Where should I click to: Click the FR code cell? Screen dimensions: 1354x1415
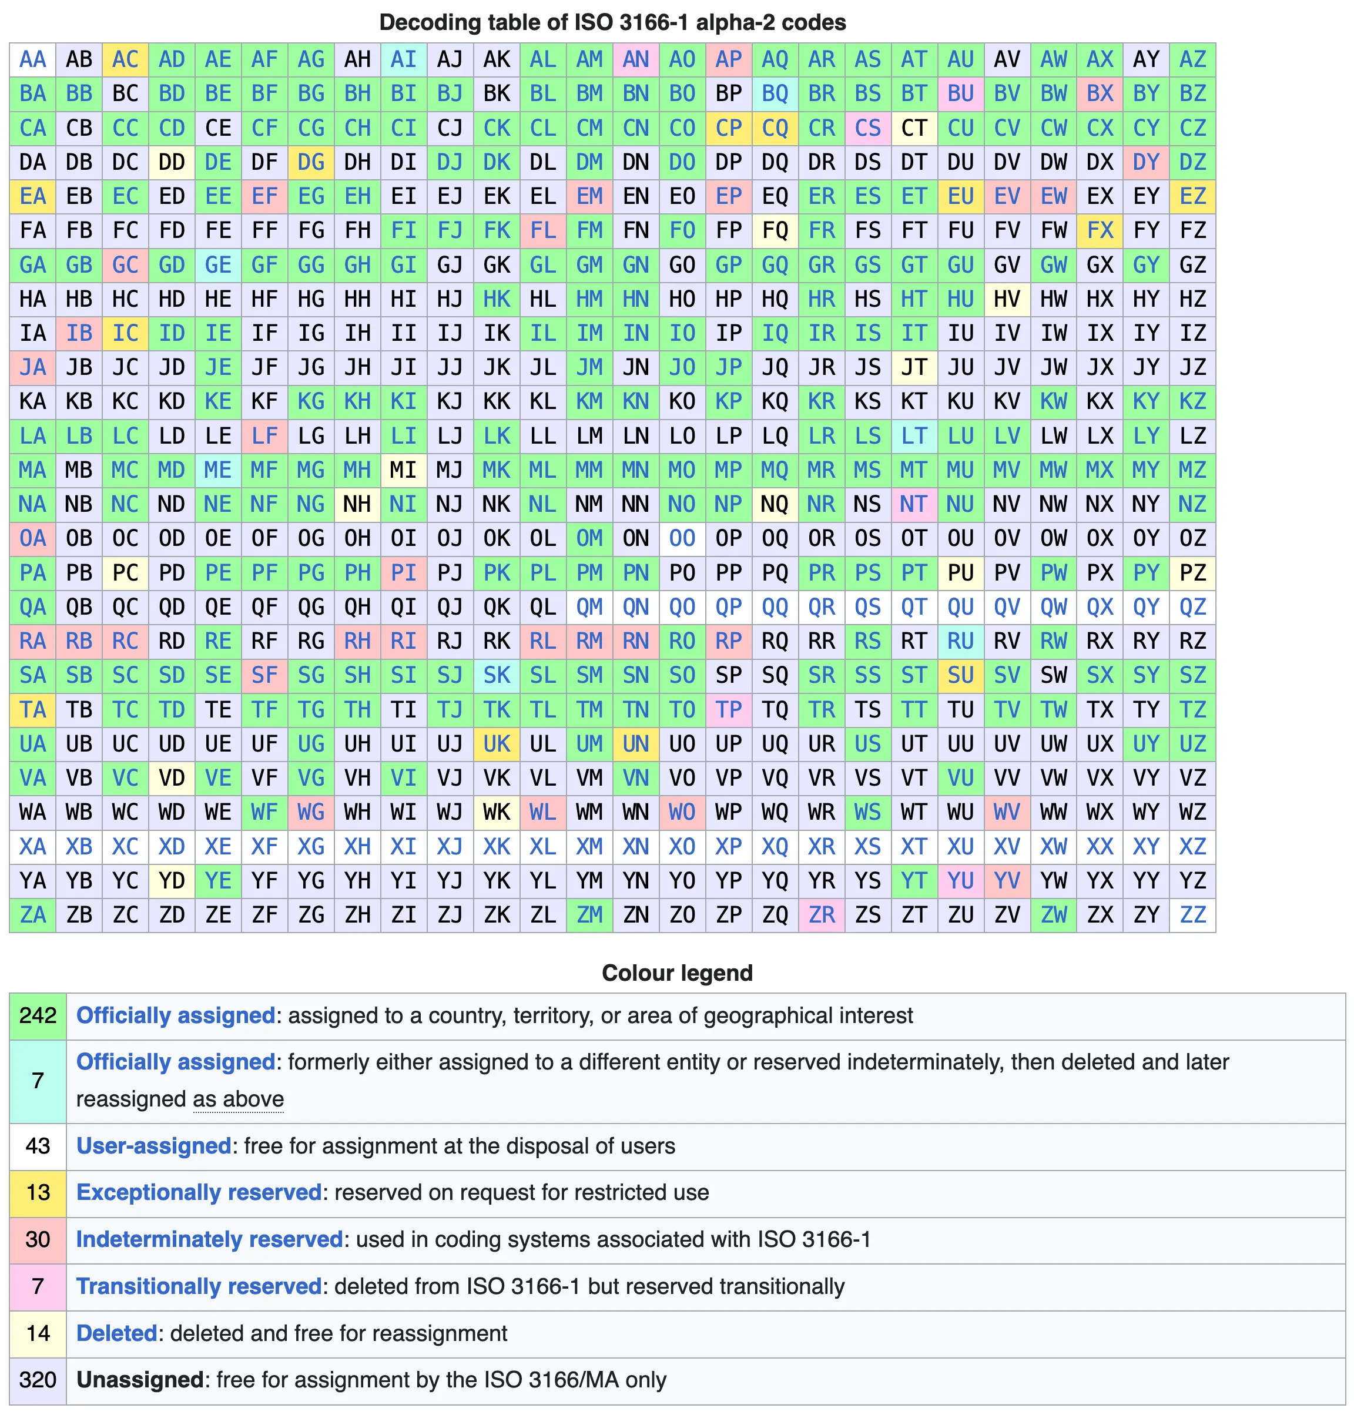(822, 231)
